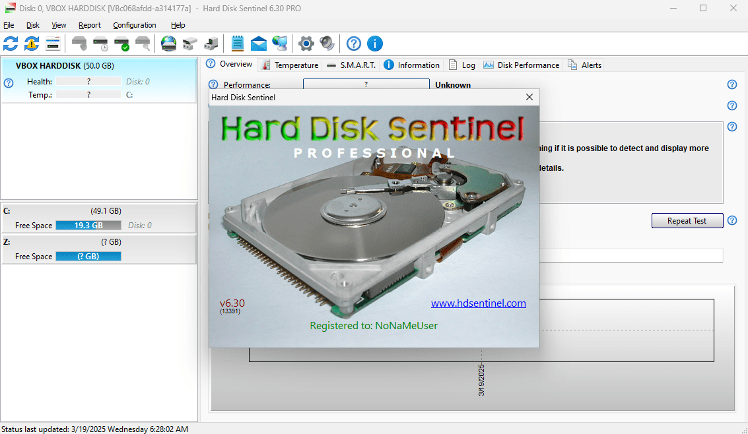Click the 'Unknown' performance status text
This screenshot has width=748, height=434.
[x=453, y=85]
